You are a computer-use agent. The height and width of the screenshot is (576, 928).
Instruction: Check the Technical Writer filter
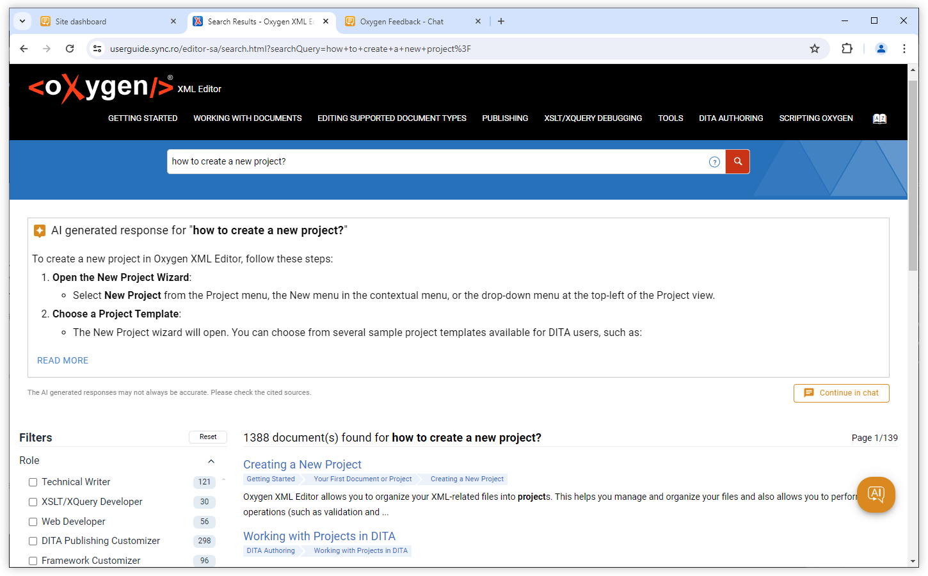pos(33,482)
